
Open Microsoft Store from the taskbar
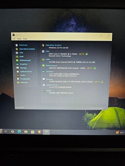tap(33, 132)
